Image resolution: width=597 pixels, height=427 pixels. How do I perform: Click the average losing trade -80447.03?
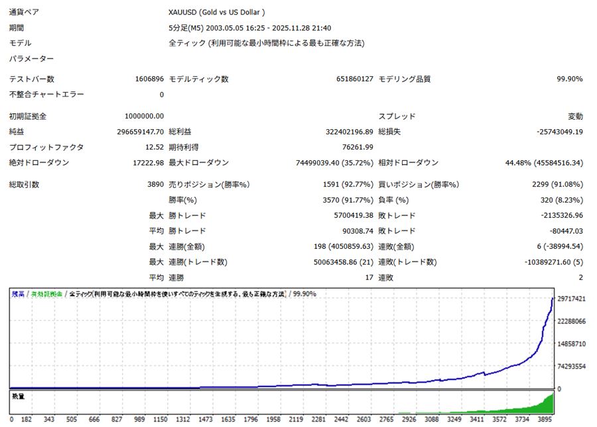[566, 231]
